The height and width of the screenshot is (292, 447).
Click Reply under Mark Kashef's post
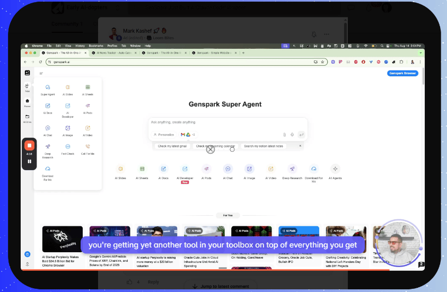point(153,282)
